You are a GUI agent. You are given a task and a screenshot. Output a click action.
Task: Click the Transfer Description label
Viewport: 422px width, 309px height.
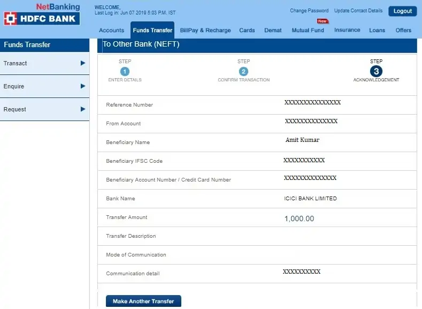click(131, 236)
